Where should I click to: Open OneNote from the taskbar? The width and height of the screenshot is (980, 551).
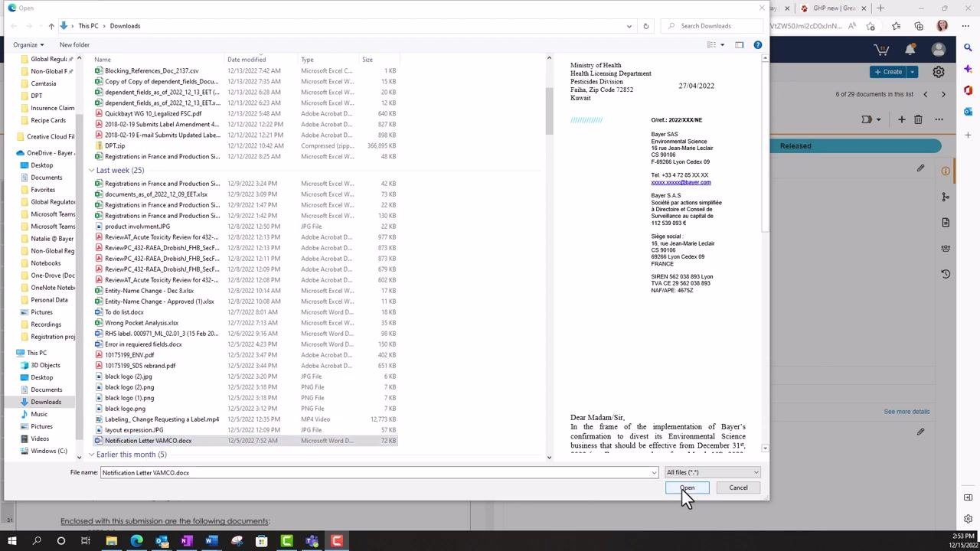click(x=186, y=541)
